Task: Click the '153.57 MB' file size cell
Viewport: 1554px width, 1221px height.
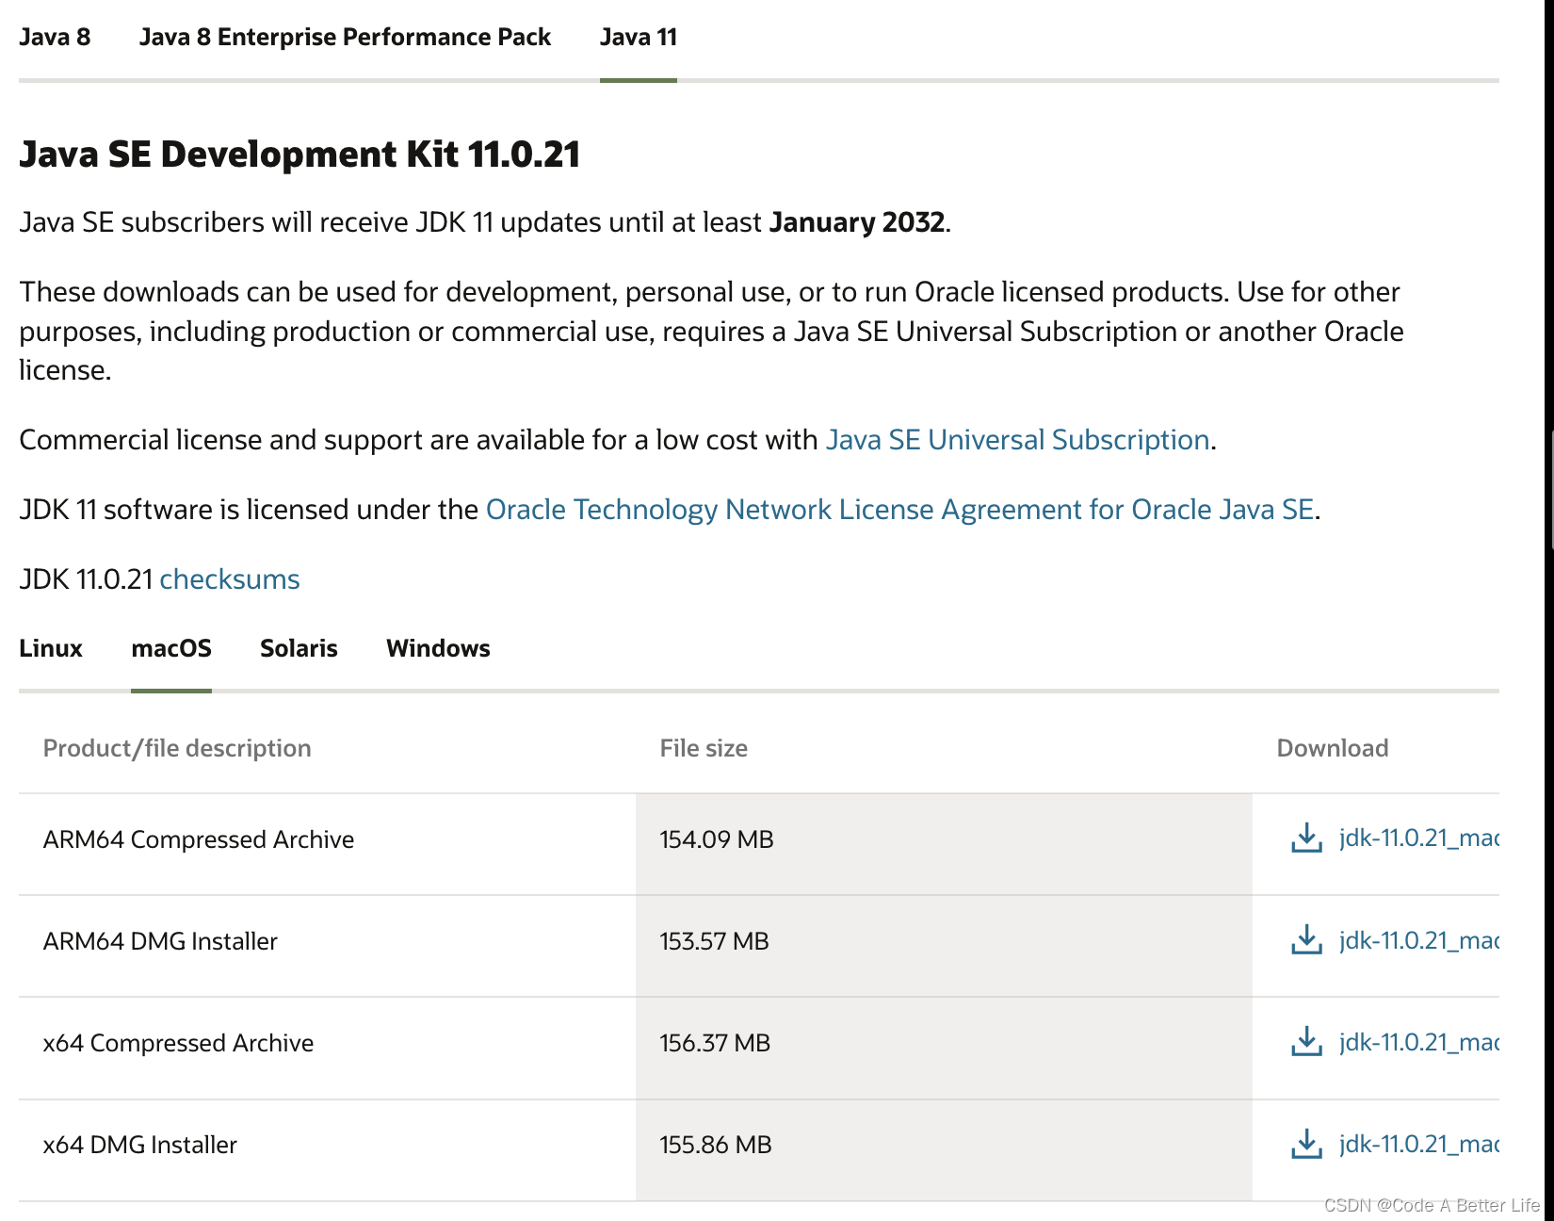Action: tap(944, 946)
